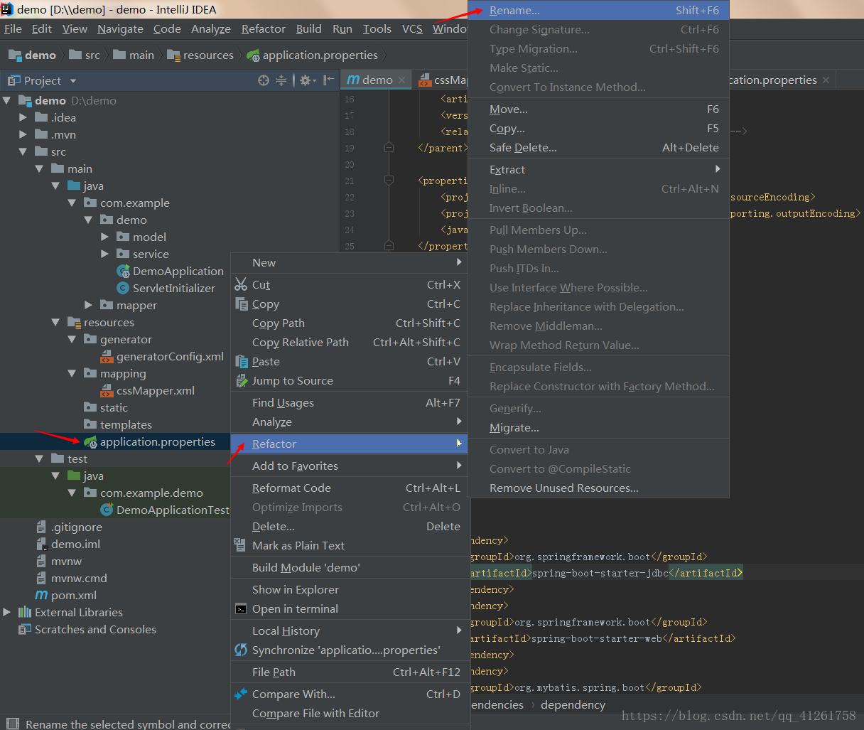Click the main breadcrumb in navigation bar
Viewport: 864px width, 730px height.
point(134,55)
